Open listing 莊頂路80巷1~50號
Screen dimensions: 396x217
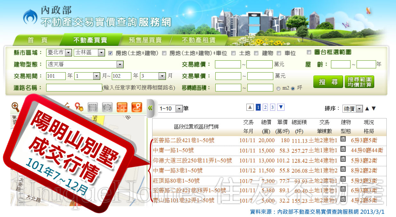click(177, 180)
